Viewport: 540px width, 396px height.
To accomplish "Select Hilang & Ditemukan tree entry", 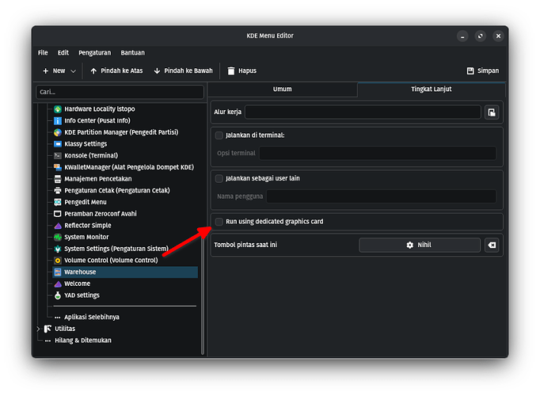I will [x=83, y=341].
